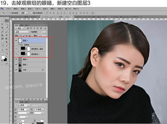The height and width of the screenshot is (124, 167).
Task: Switch to the Paragraph panel tab
Action: click(x=22, y=102)
